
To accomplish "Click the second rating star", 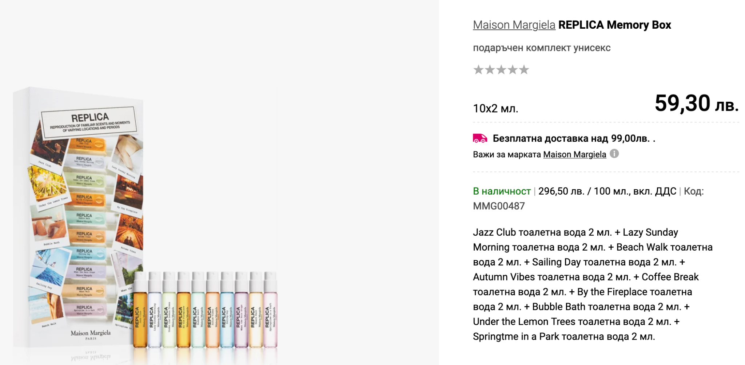I will pos(490,69).
